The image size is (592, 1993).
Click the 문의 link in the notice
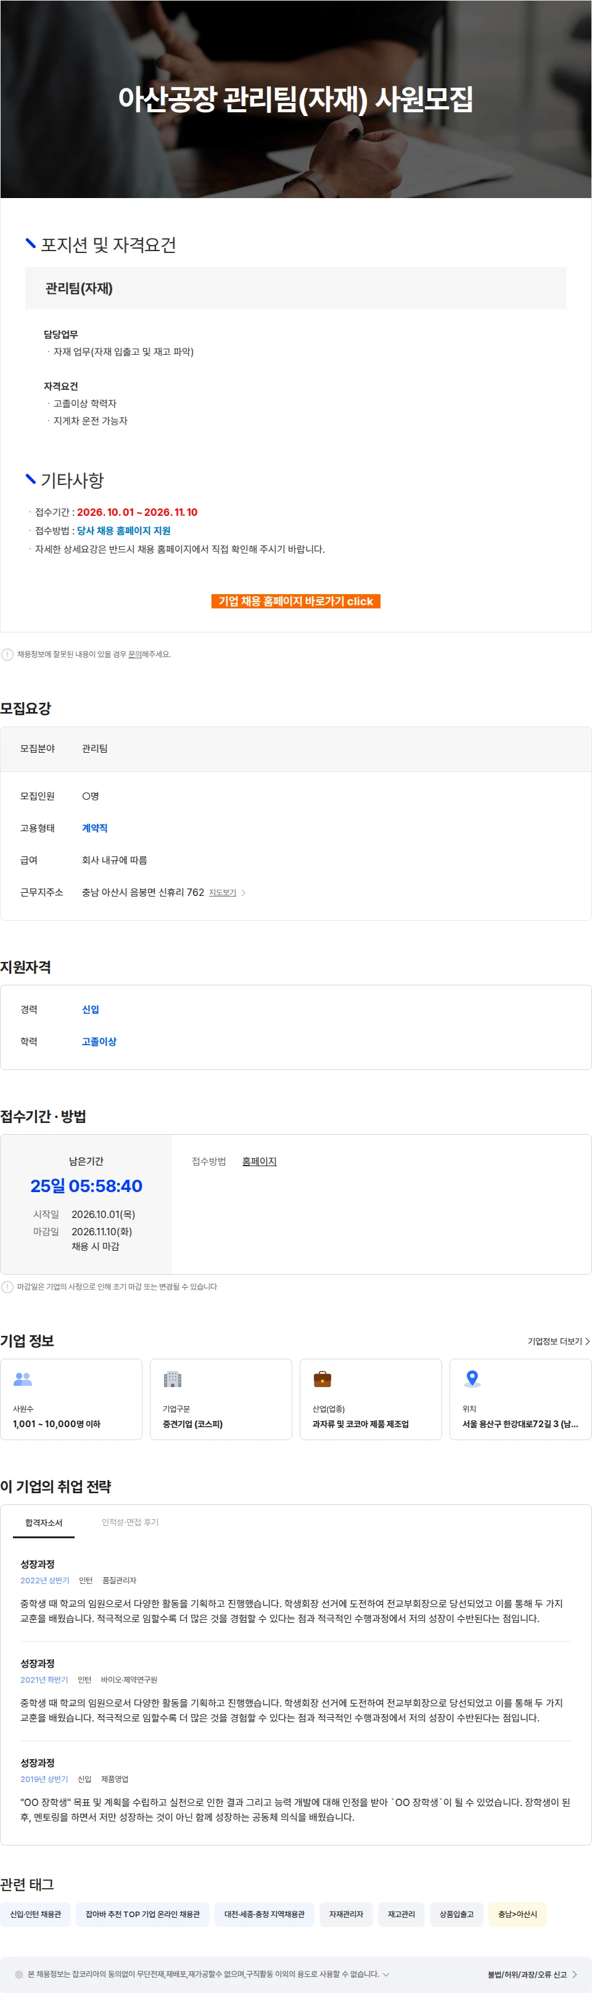[x=134, y=654]
